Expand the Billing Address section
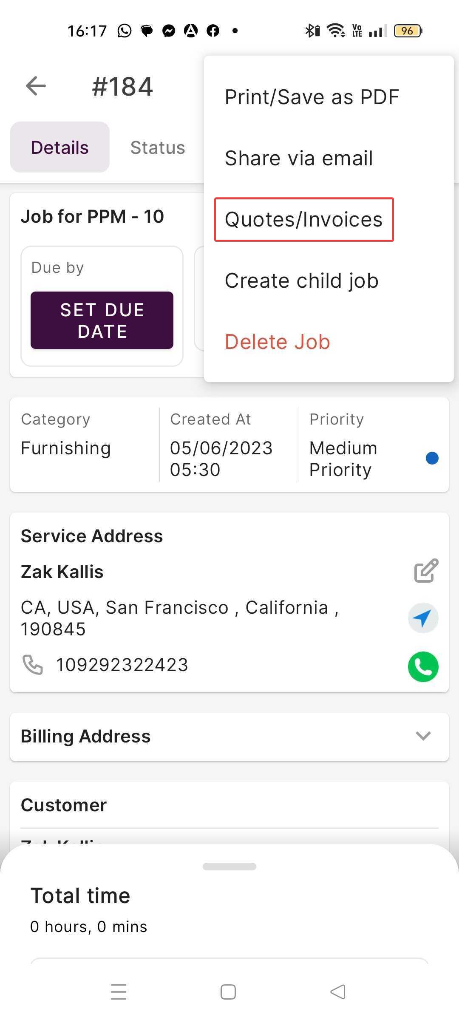Screen dimensions: 459x1020 [423, 736]
